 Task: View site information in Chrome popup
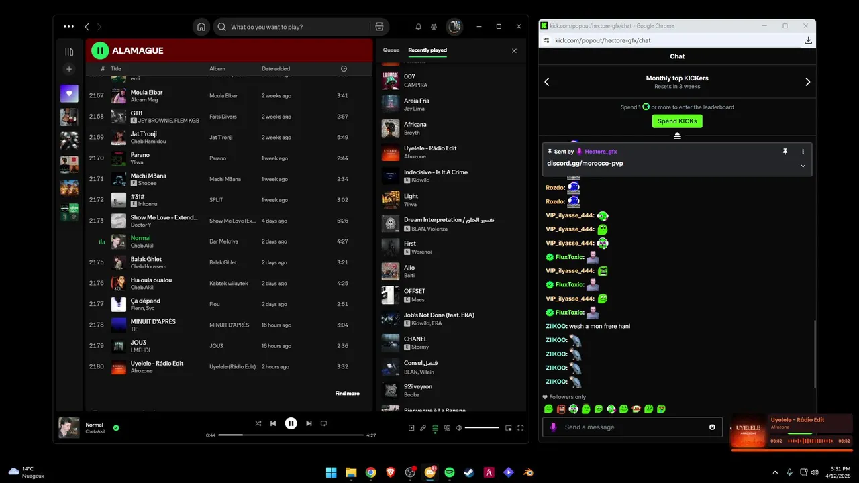547,40
